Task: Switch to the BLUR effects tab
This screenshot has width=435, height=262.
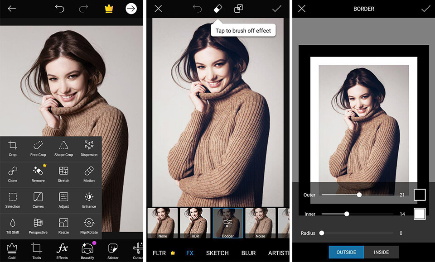Action: [x=248, y=253]
